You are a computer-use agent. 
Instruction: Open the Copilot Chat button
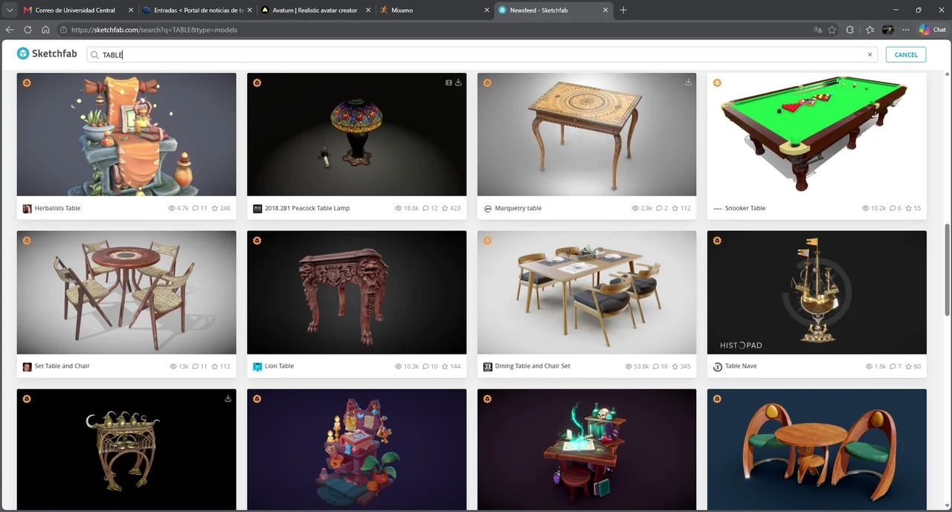tap(933, 30)
